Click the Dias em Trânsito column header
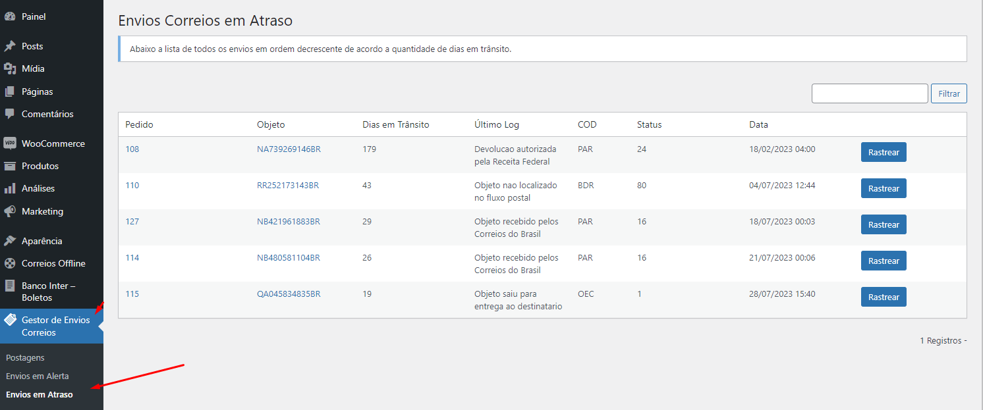983x410 pixels. coord(396,124)
